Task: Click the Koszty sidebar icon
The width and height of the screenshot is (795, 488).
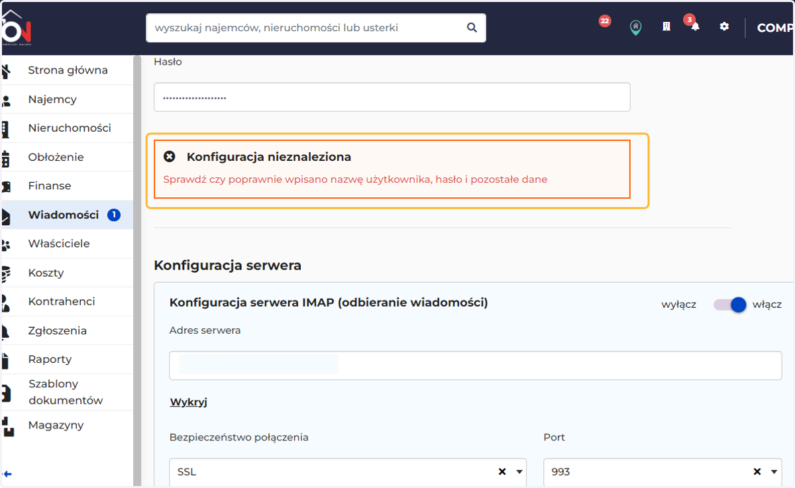Action: [6, 273]
